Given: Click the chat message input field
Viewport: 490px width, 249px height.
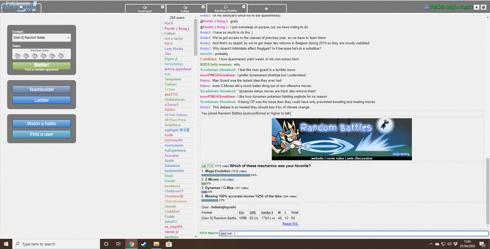Looking at the screenshot, I should pyautogui.click(x=353, y=233).
